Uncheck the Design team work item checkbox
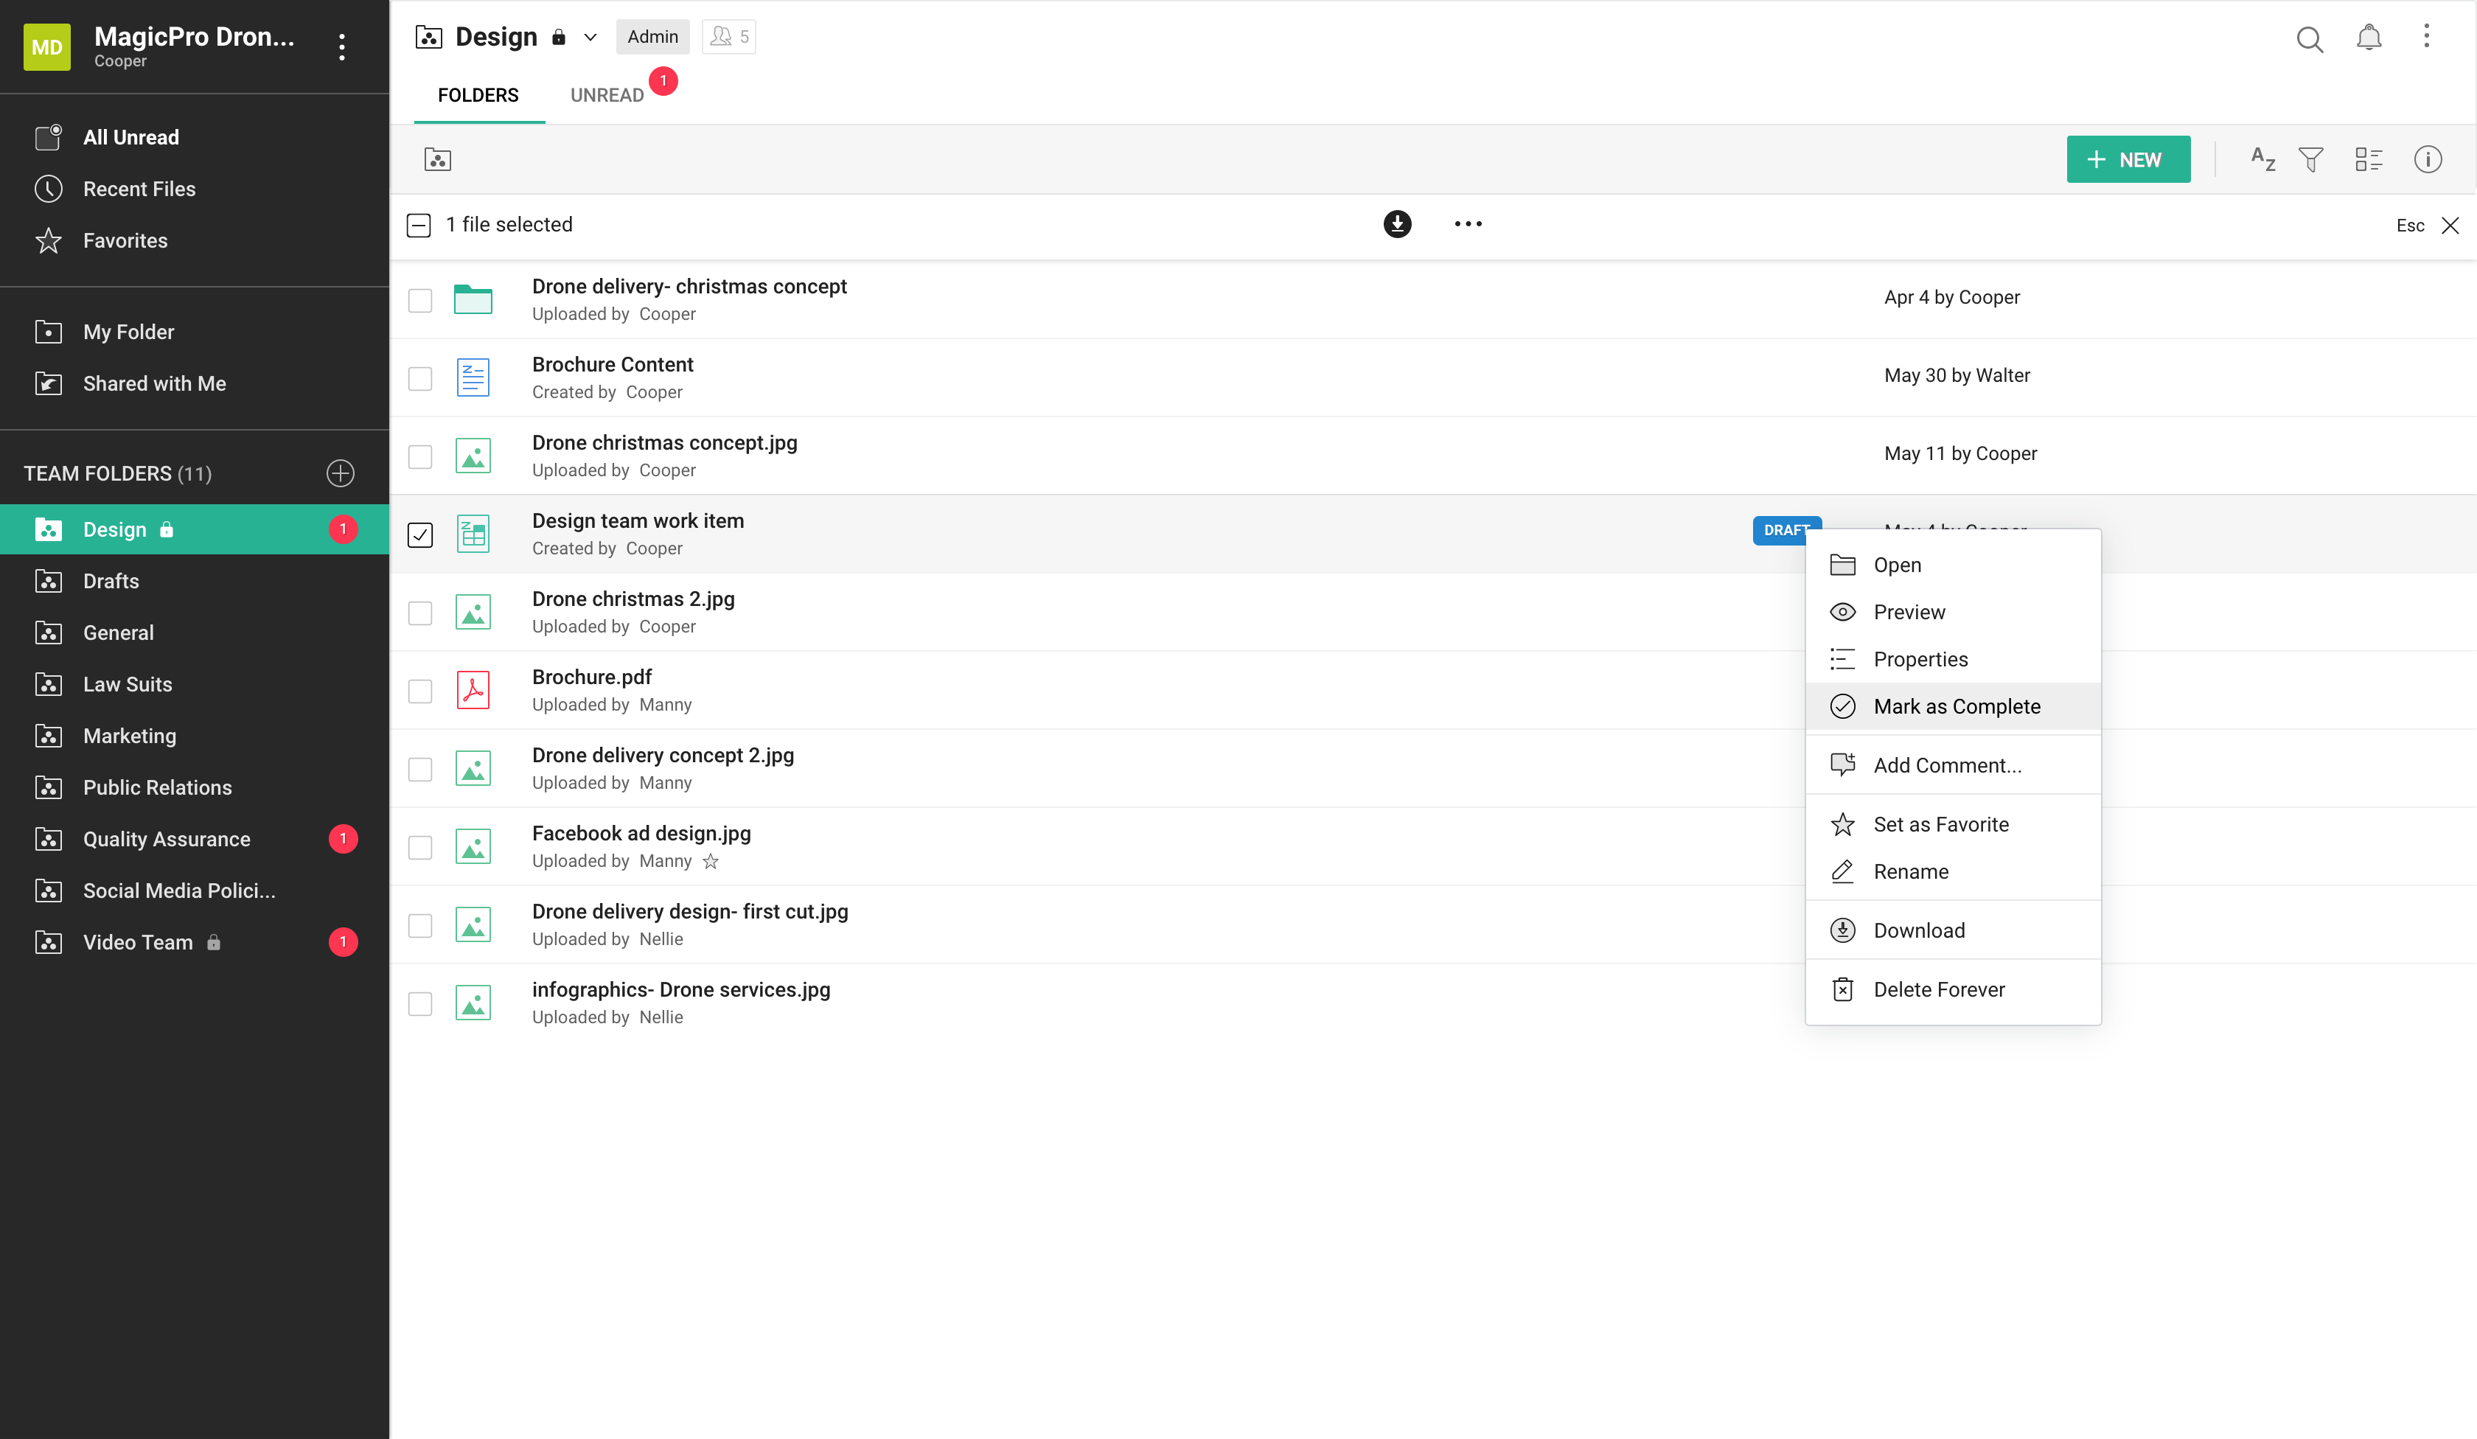This screenshot has height=1439, width=2477. coord(421,534)
